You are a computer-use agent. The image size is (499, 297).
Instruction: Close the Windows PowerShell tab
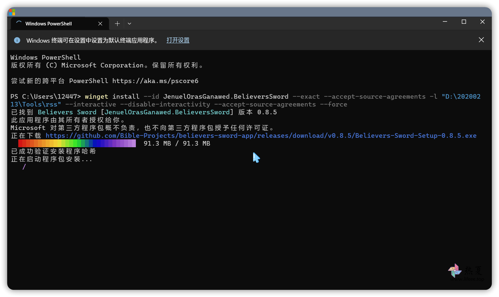(x=100, y=23)
